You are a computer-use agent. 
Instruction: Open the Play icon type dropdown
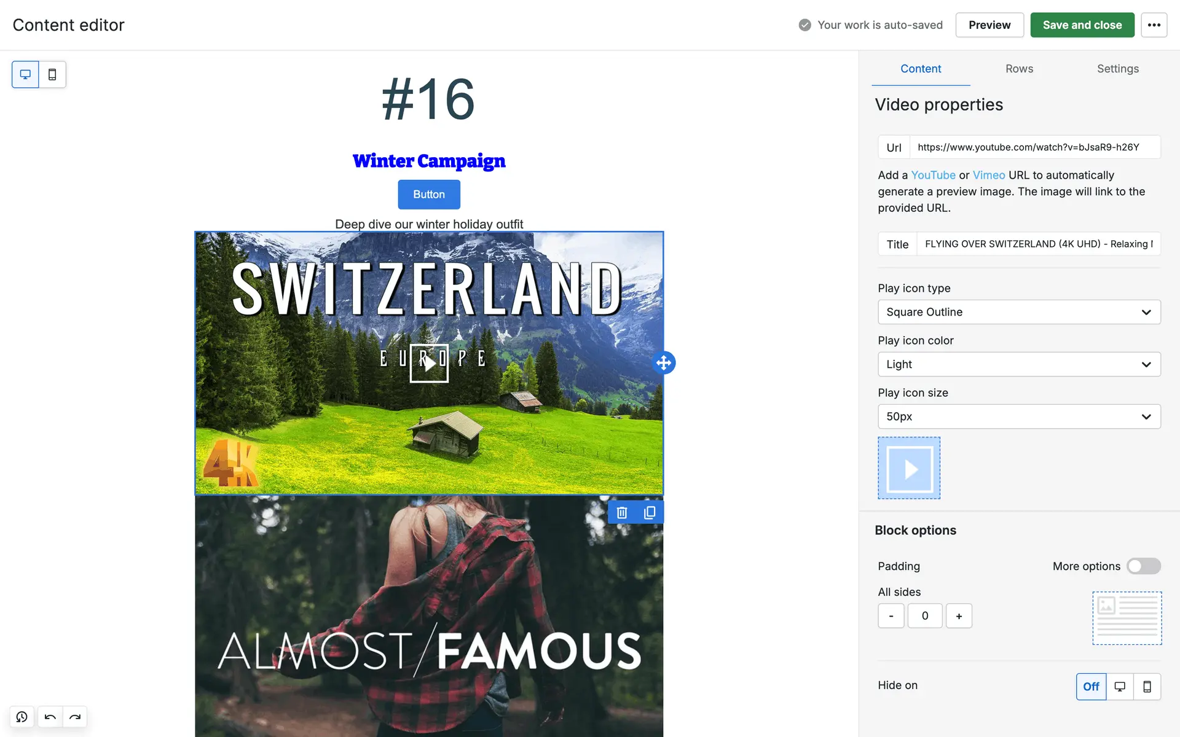click(1019, 312)
